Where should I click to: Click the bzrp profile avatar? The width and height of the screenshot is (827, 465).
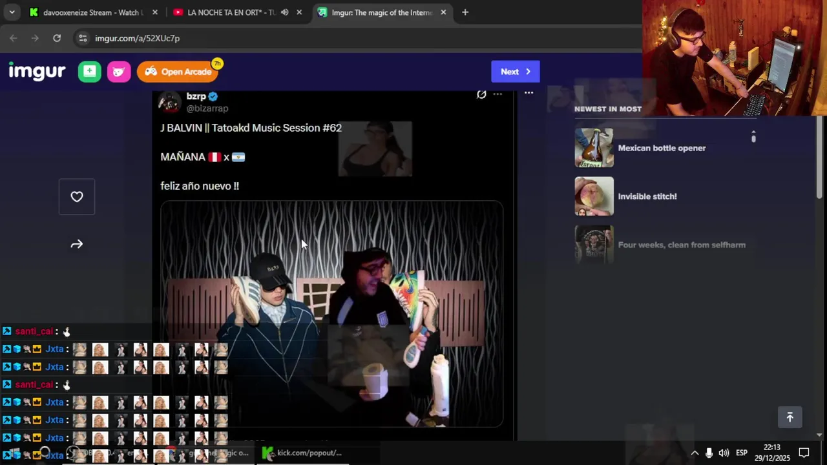[169, 101]
